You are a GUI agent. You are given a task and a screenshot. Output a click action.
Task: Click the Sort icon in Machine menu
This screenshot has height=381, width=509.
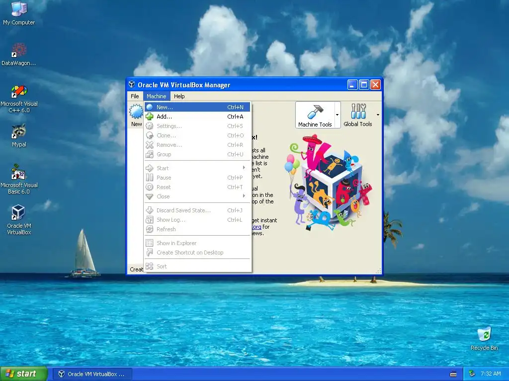click(149, 266)
